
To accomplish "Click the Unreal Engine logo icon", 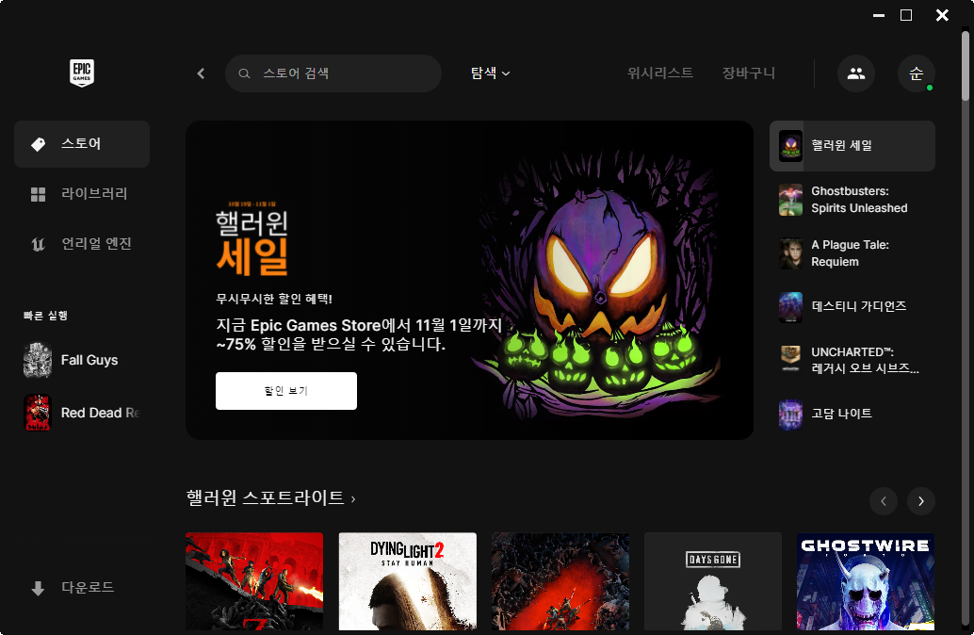I will click(x=38, y=244).
